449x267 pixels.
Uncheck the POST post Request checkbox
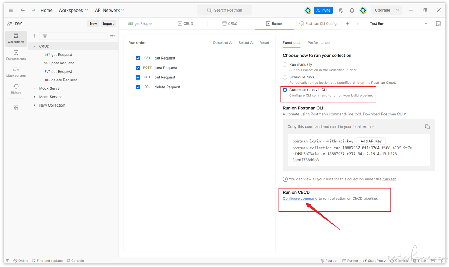click(x=138, y=68)
